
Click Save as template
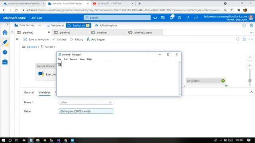(x=36, y=39)
